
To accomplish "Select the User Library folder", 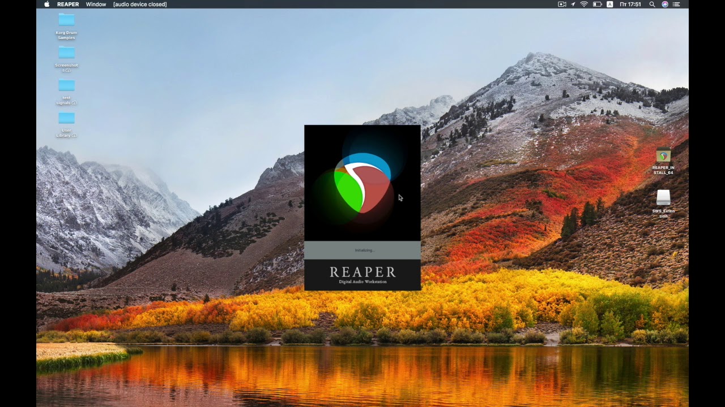I will pyautogui.click(x=66, y=124).
